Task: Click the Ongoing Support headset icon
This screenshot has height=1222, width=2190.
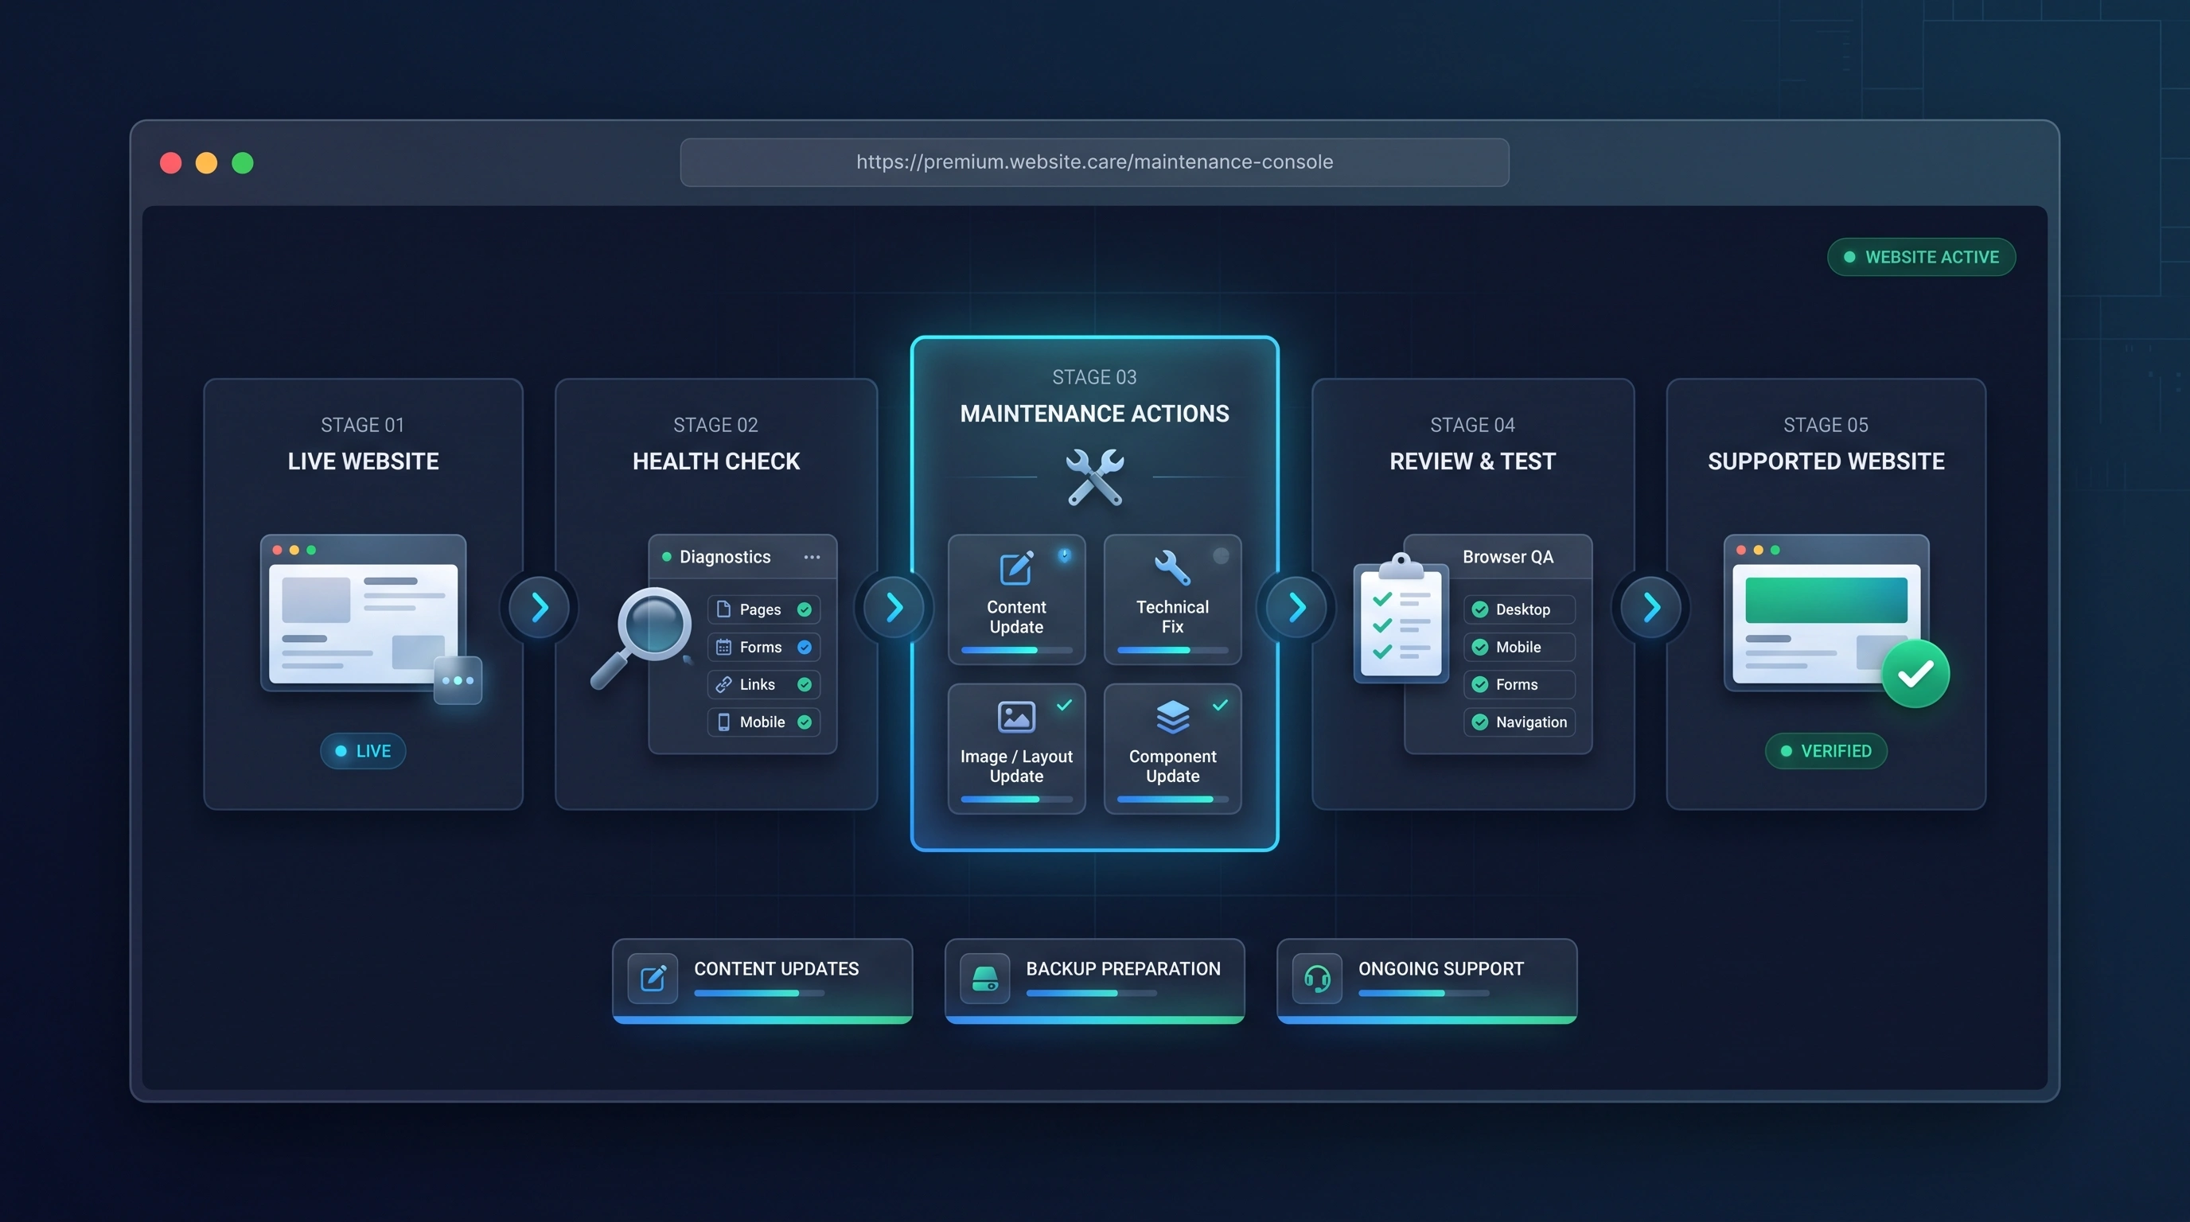Action: pyautogui.click(x=1317, y=978)
